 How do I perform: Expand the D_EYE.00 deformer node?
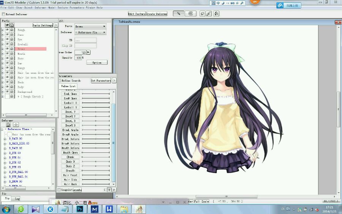coord(5,153)
